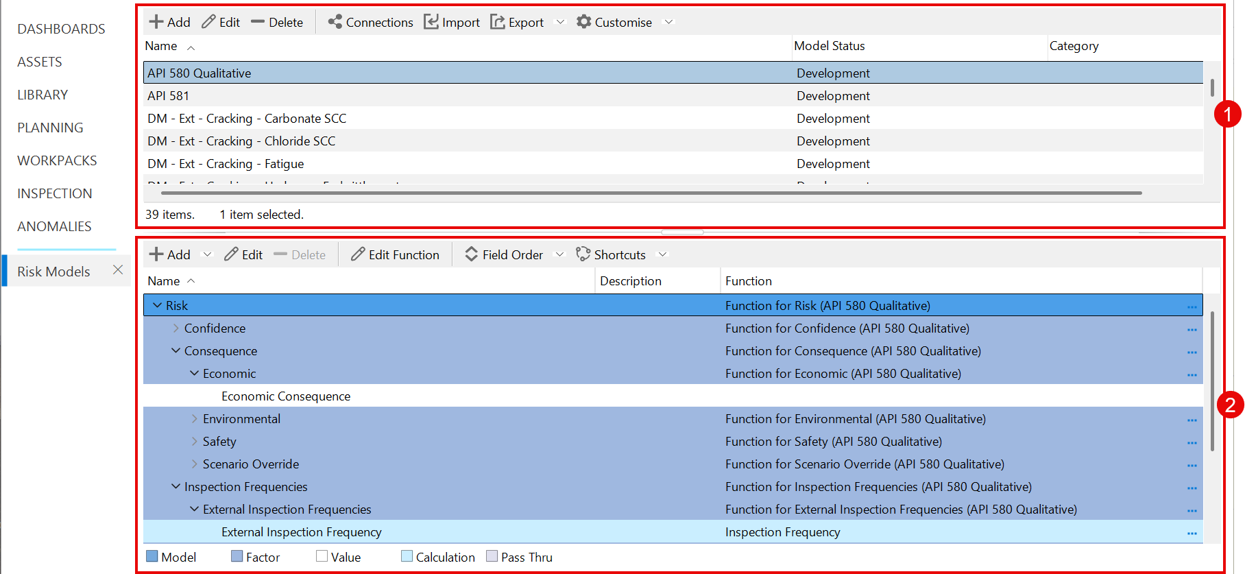Click Edit in the lower factors toolbar
Image resolution: width=1245 pixels, height=574 pixels.
click(243, 254)
